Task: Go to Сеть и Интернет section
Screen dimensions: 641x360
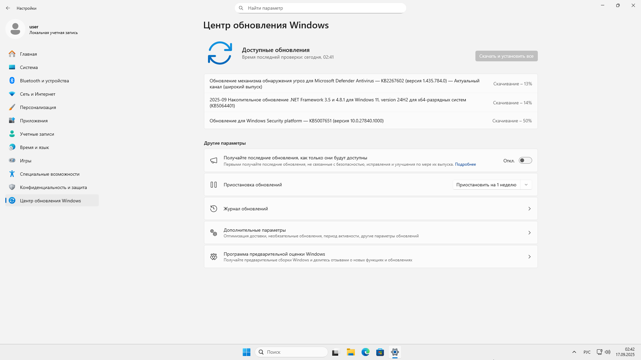Action: click(x=52, y=94)
